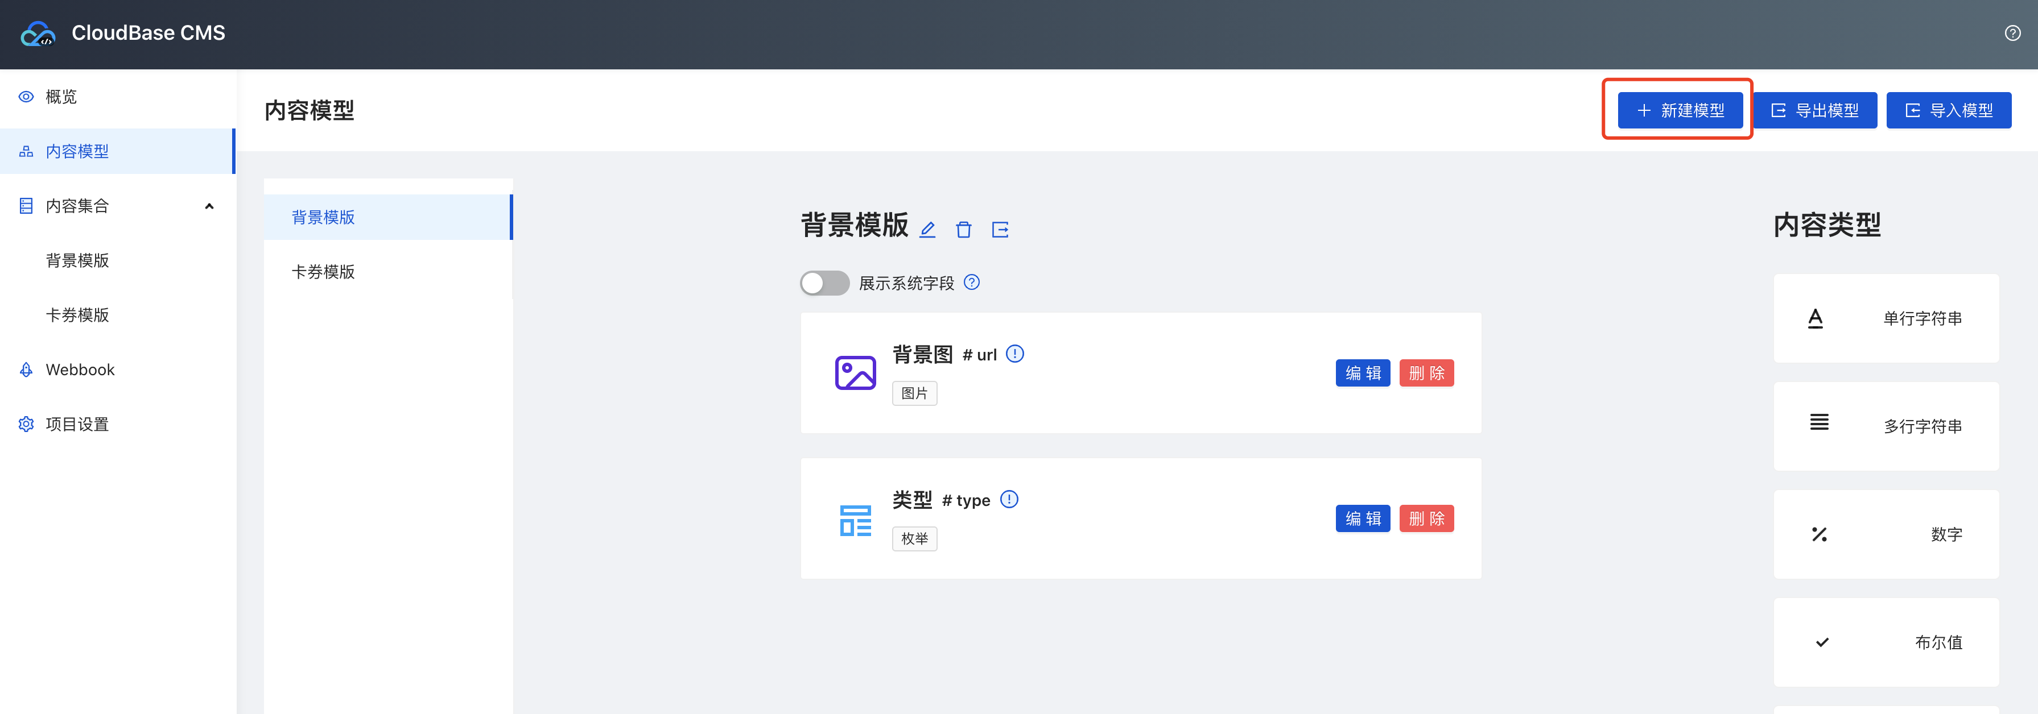
Task: Click the info icon beside 类型 type
Action: point(1009,499)
